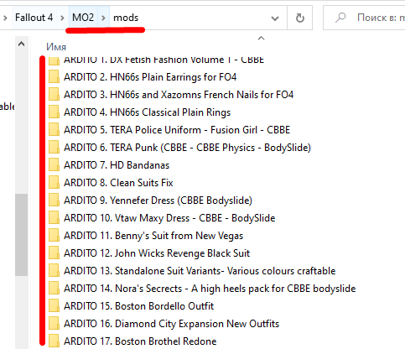Select 'ARDITO 1. DX Fetish Fashion Volume 1 - CBBE'
The width and height of the screenshot is (405, 349).
pos(164,60)
